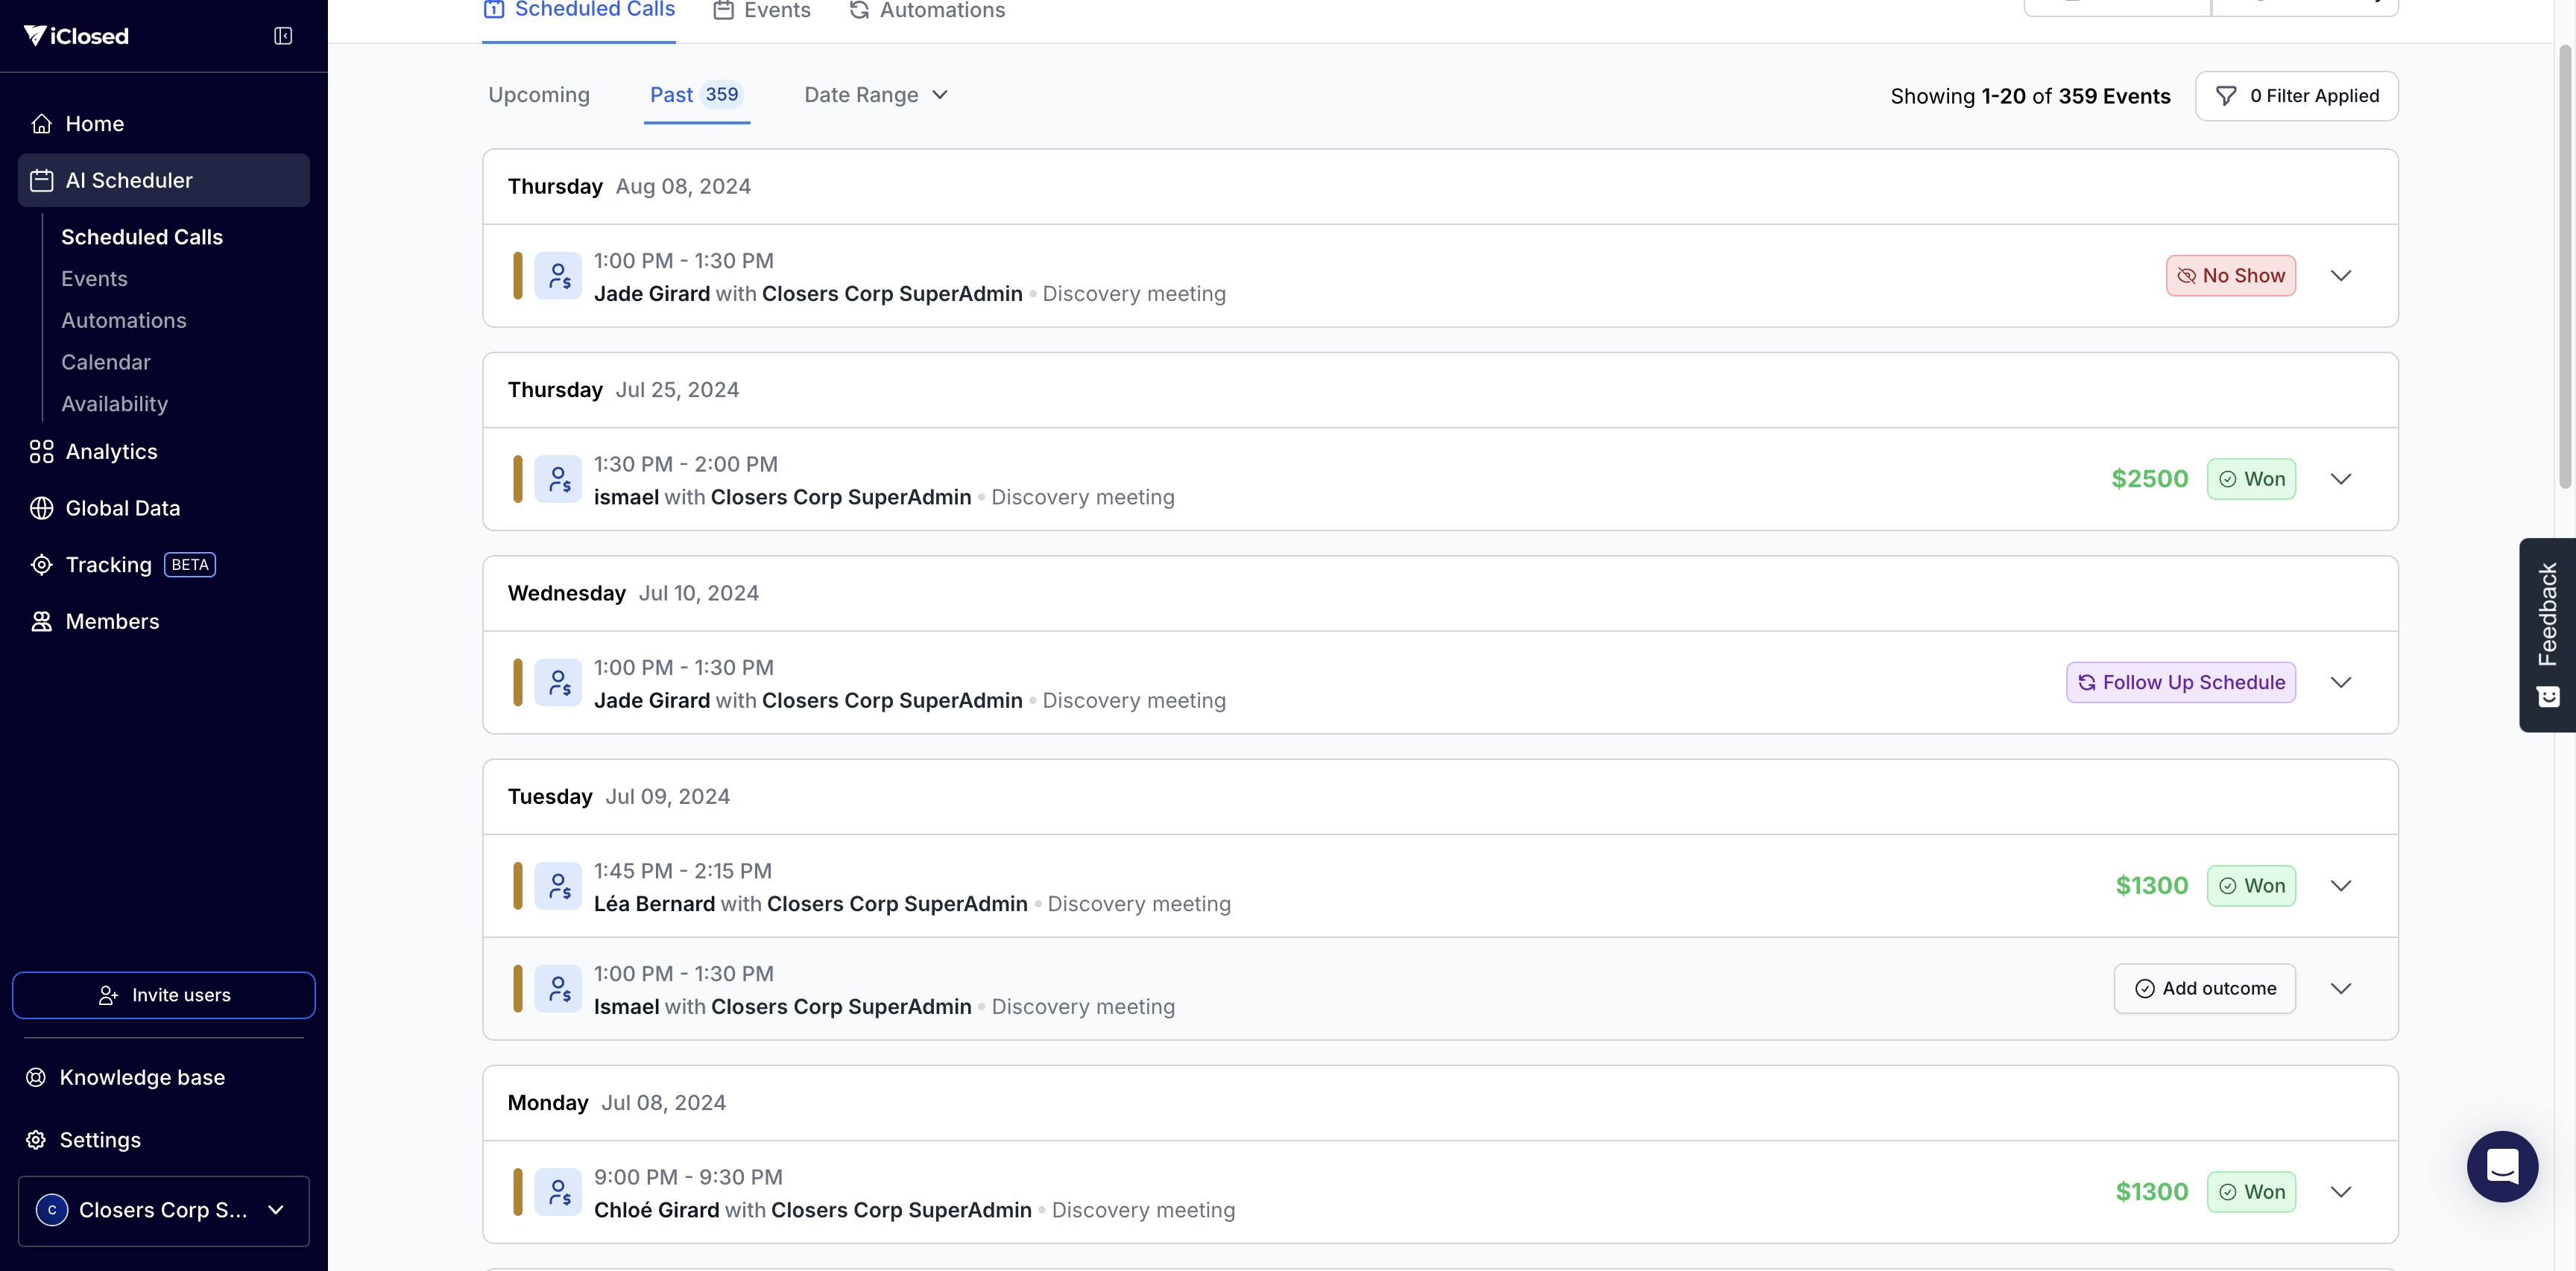Open the chat support bubble
The image size is (2576, 1271).
(2501, 1165)
